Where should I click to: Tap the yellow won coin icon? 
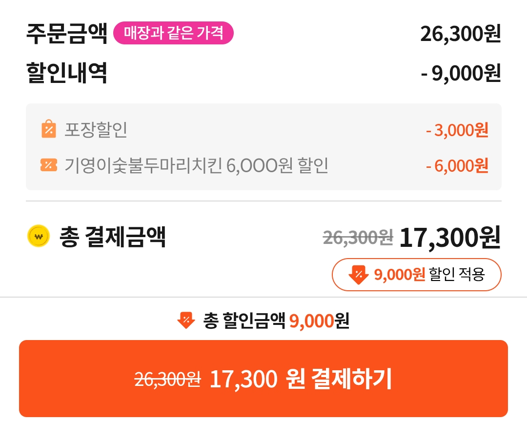point(39,237)
